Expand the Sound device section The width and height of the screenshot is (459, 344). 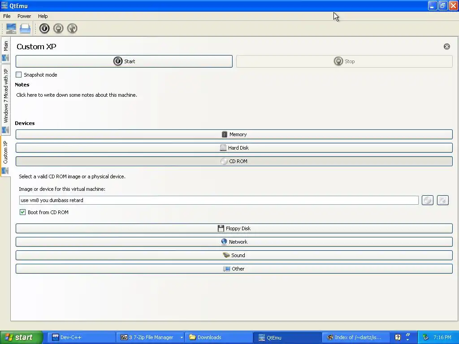[x=234, y=255]
